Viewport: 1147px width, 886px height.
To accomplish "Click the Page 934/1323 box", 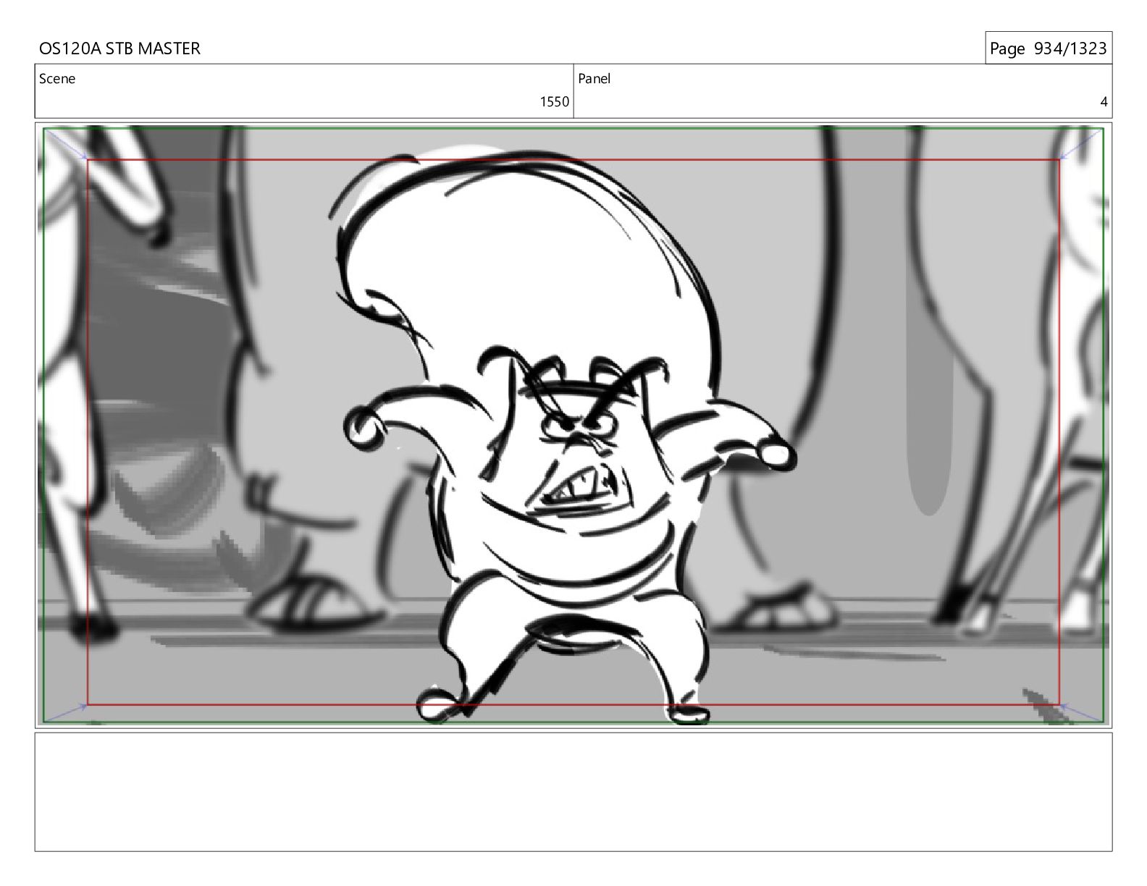I will tap(1048, 48).
